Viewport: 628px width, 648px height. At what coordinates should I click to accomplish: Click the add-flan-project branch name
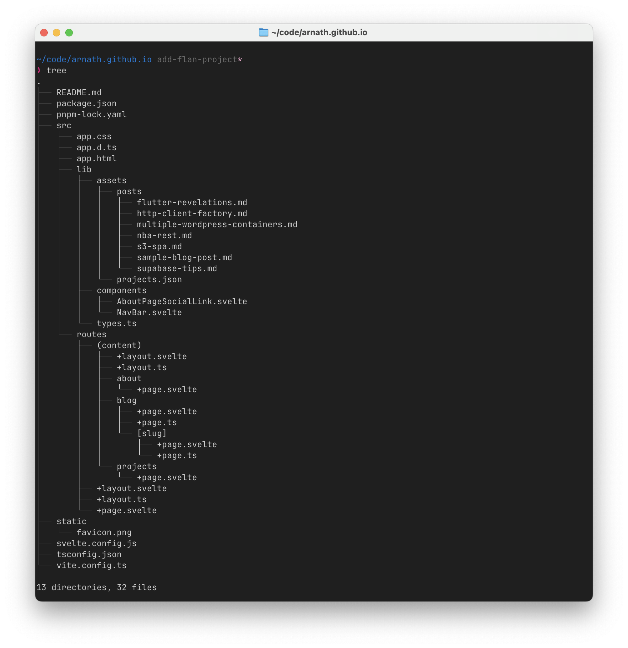pyautogui.click(x=197, y=59)
